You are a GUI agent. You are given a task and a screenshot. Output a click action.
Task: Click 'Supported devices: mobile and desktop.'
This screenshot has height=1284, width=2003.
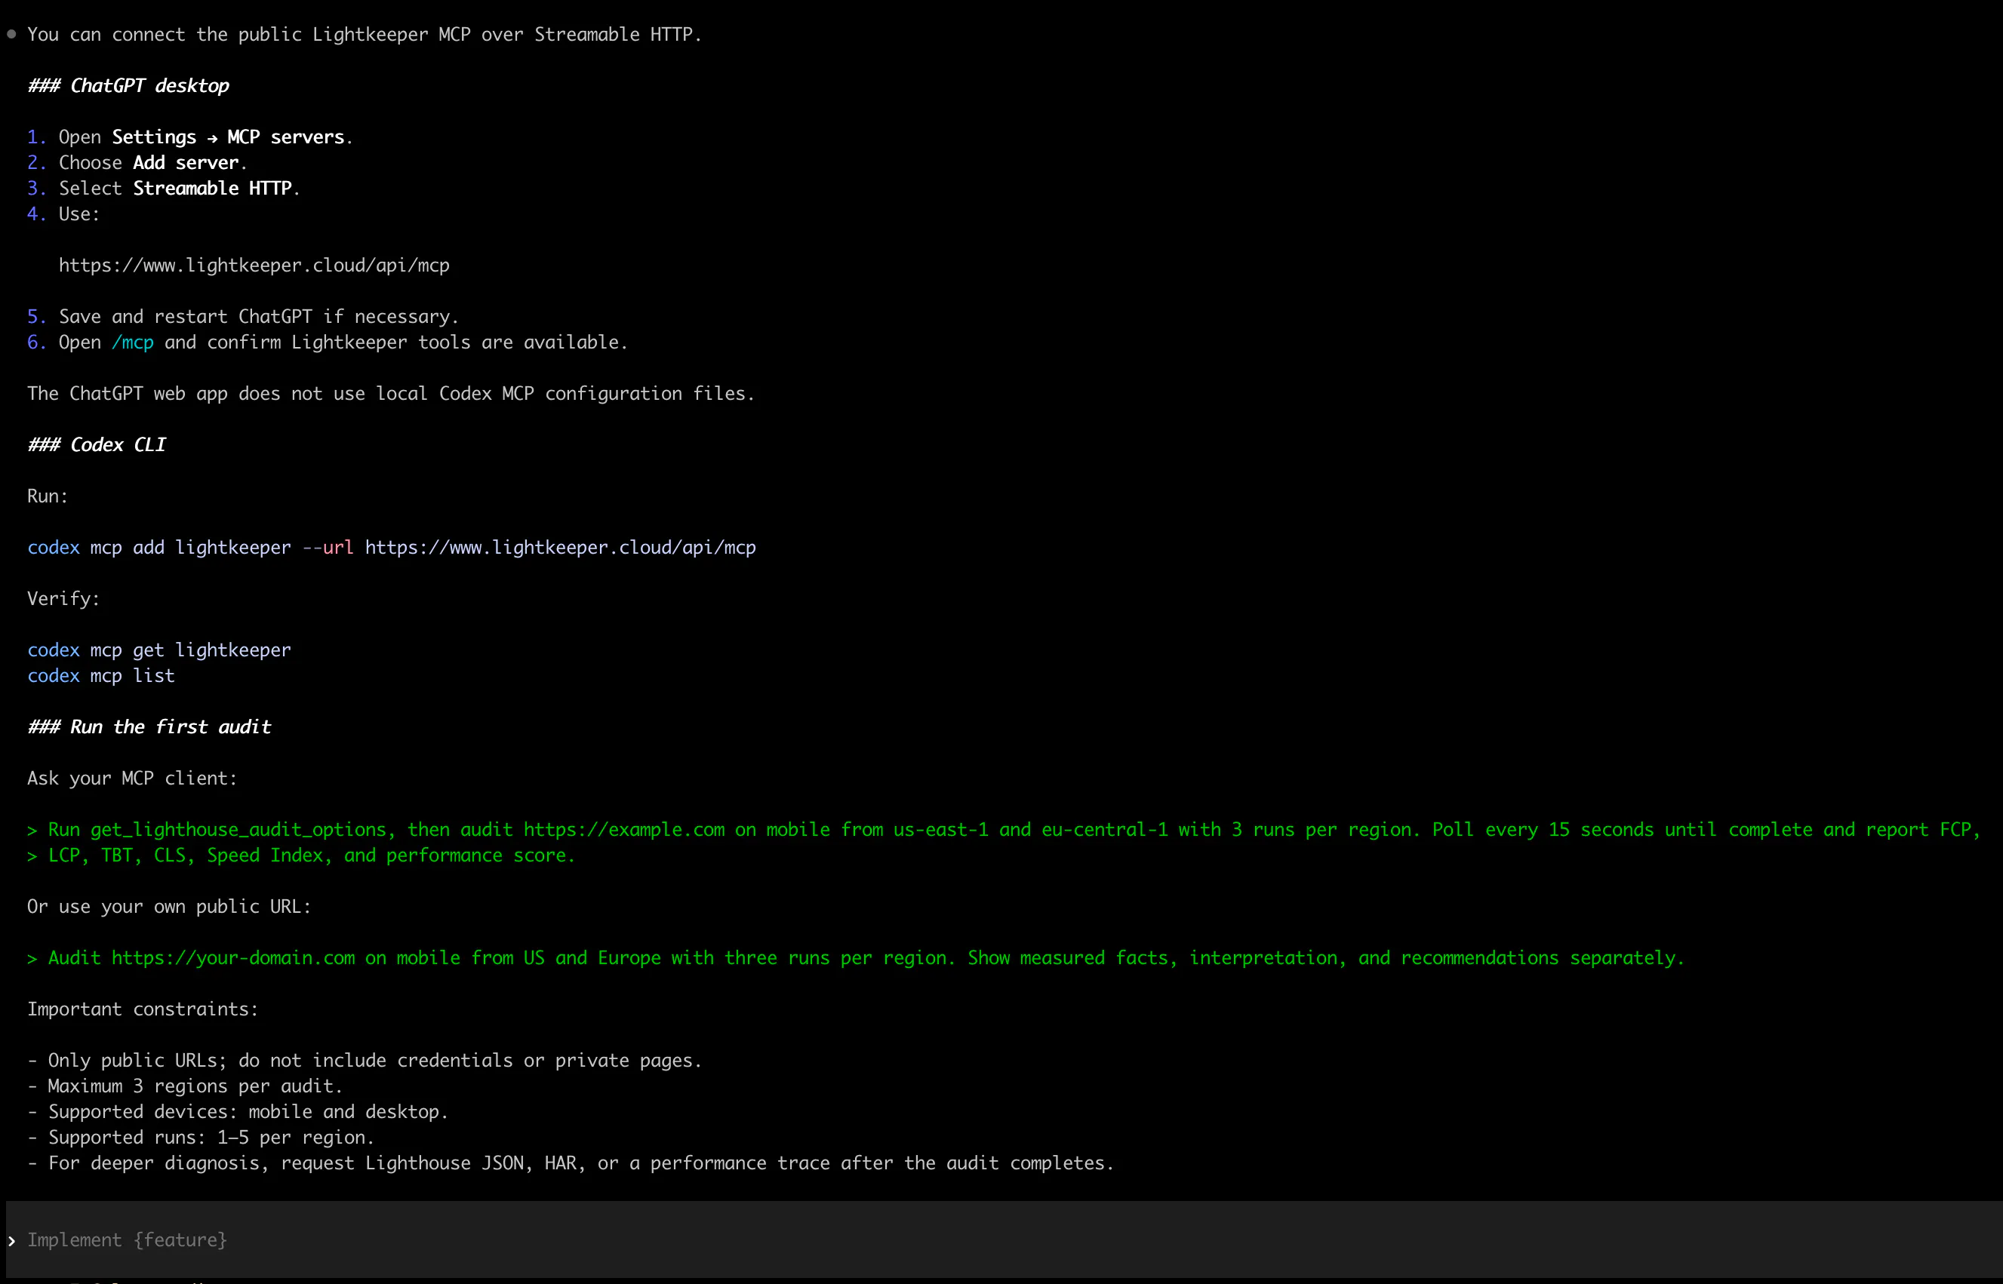tap(238, 1112)
